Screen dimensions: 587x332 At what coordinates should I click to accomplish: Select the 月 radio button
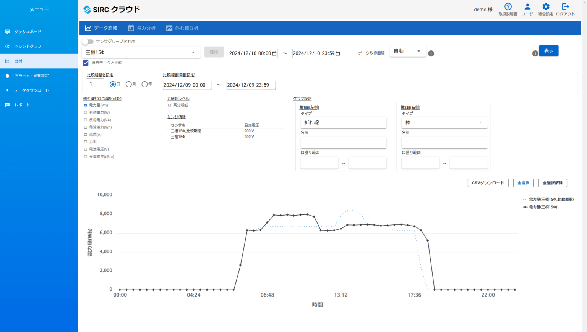click(x=129, y=84)
